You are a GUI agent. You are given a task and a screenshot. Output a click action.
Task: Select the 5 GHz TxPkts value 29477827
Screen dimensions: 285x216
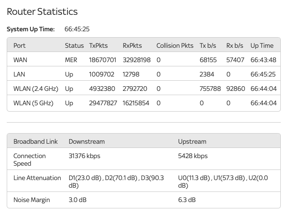click(x=103, y=103)
